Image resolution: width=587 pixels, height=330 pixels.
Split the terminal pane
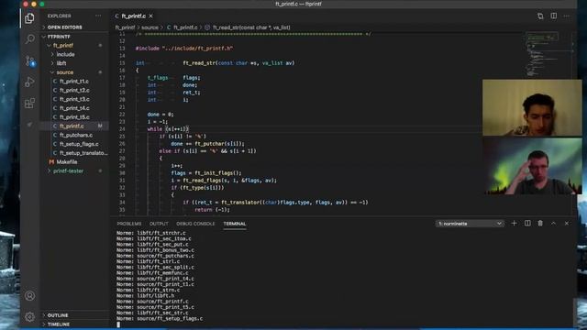click(x=527, y=223)
